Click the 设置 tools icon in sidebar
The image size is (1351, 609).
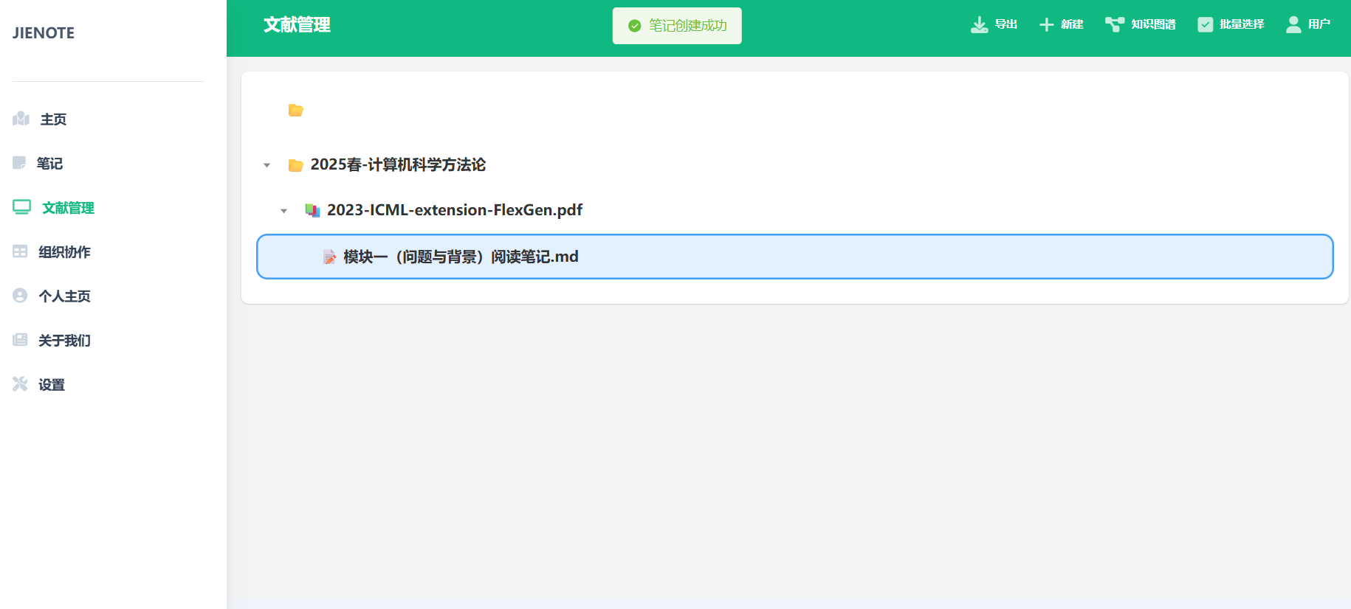click(20, 384)
